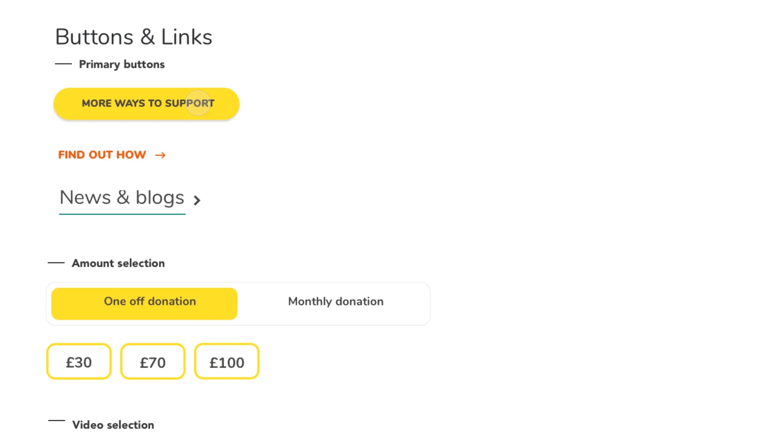Choose the £70 amount
The width and height of the screenshot is (776, 436).
[153, 361]
